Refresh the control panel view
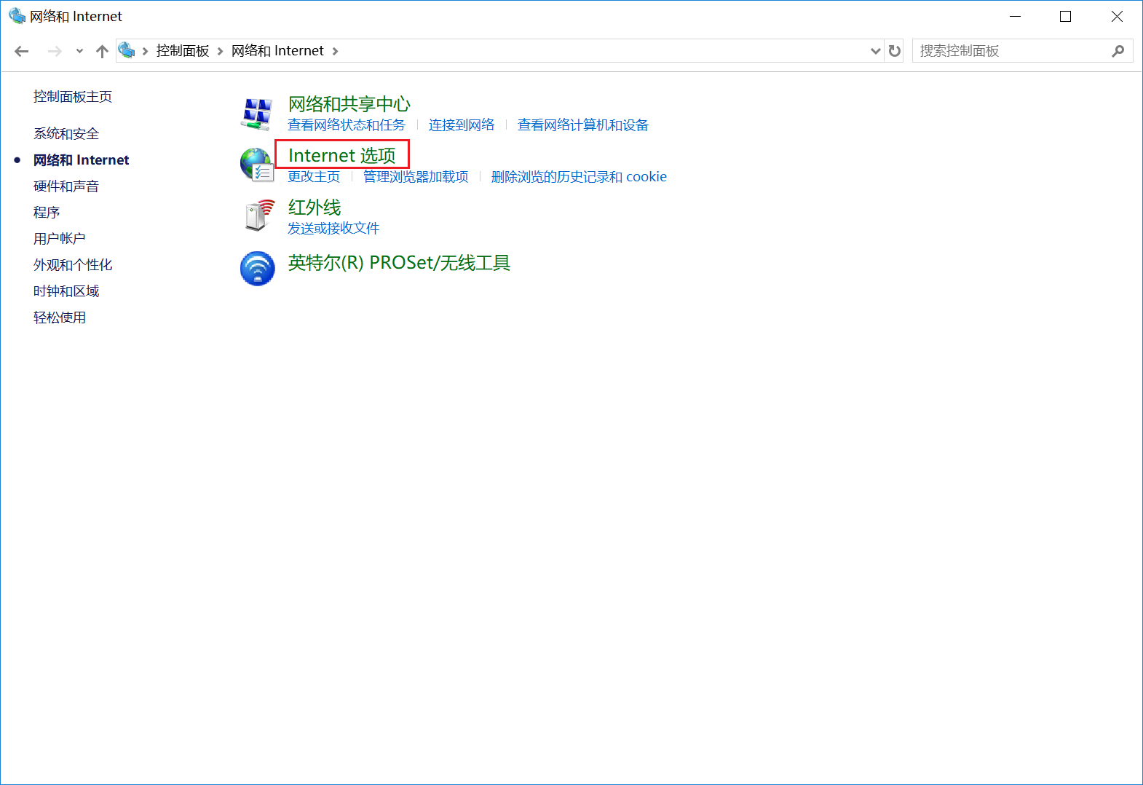The width and height of the screenshot is (1143, 785). point(895,51)
